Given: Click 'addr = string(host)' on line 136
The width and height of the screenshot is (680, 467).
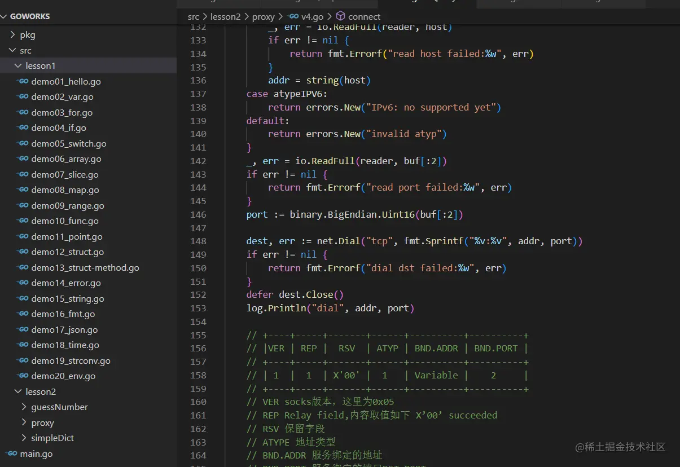Looking at the screenshot, I should pos(319,80).
